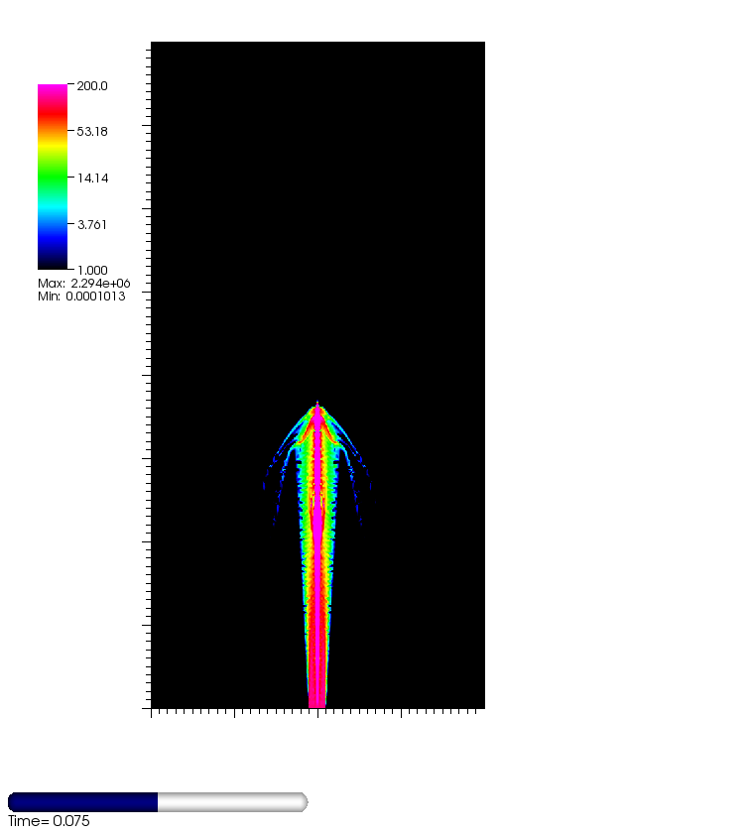The height and width of the screenshot is (834, 753).
Task: Click the 'Max: 2.294e+06' text
Action: point(84,283)
